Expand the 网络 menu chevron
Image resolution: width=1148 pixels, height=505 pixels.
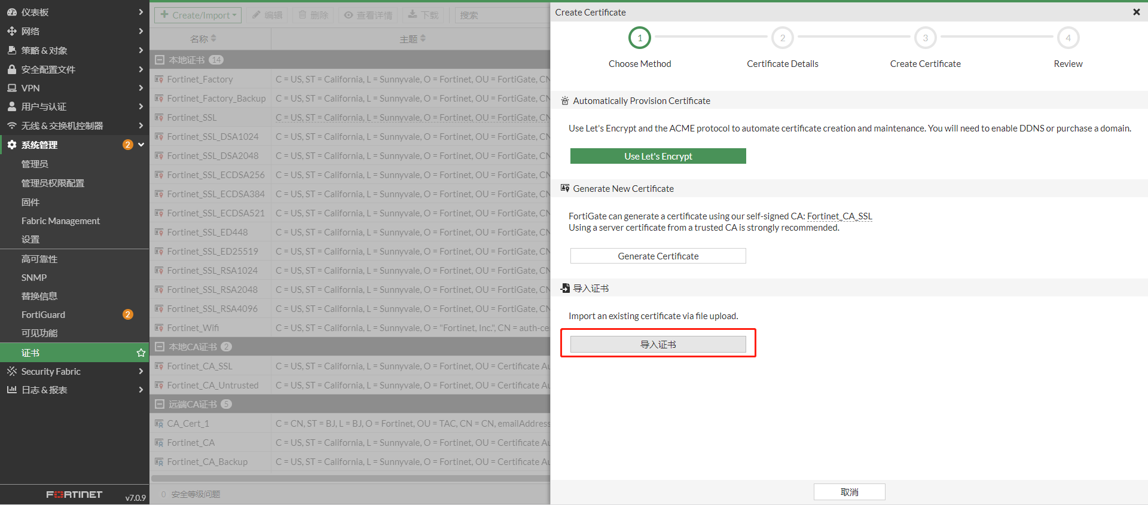(x=141, y=31)
